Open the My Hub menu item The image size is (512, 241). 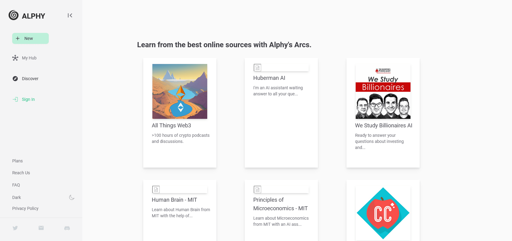click(x=29, y=58)
